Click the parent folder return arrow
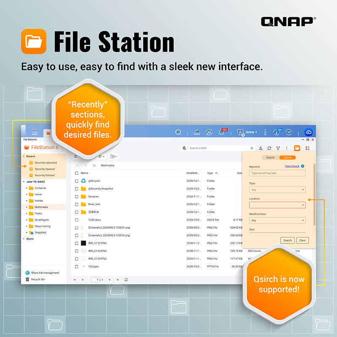The width and height of the screenshot is (337, 337). pos(94,166)
